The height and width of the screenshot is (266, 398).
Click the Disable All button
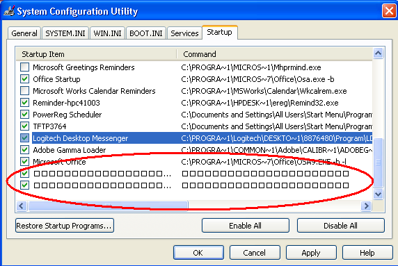point(341,226)
